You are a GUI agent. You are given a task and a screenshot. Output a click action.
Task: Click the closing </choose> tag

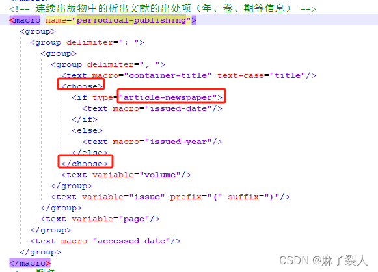(85, 164)
